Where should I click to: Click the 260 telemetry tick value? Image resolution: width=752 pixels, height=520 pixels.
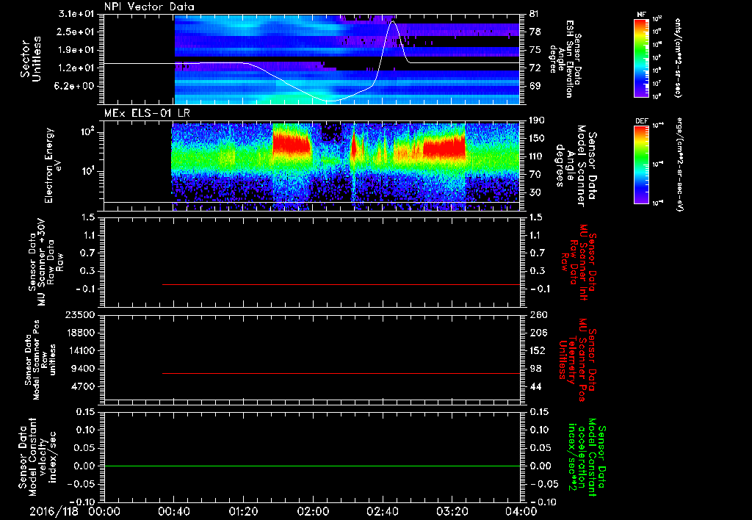click(x=538, y=314)
